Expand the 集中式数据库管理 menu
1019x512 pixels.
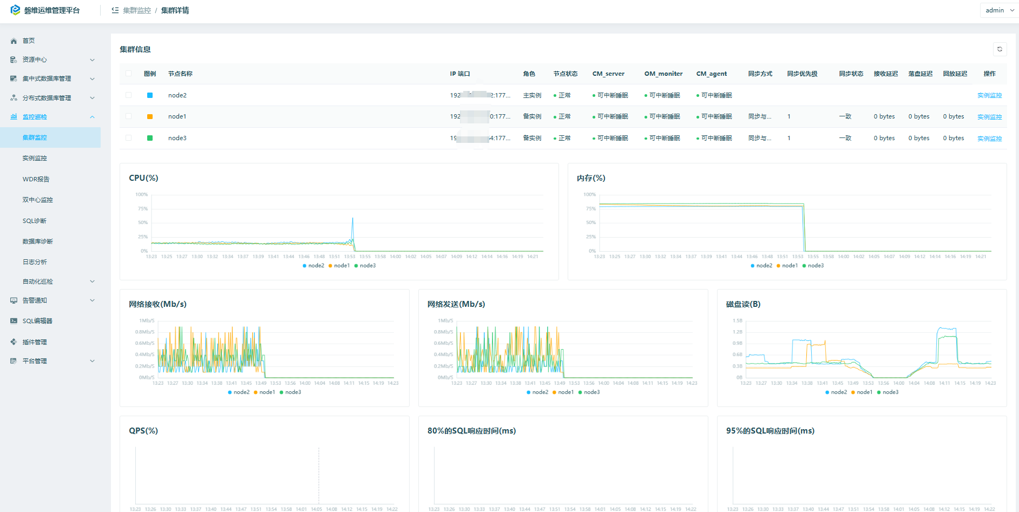(92, 79)
